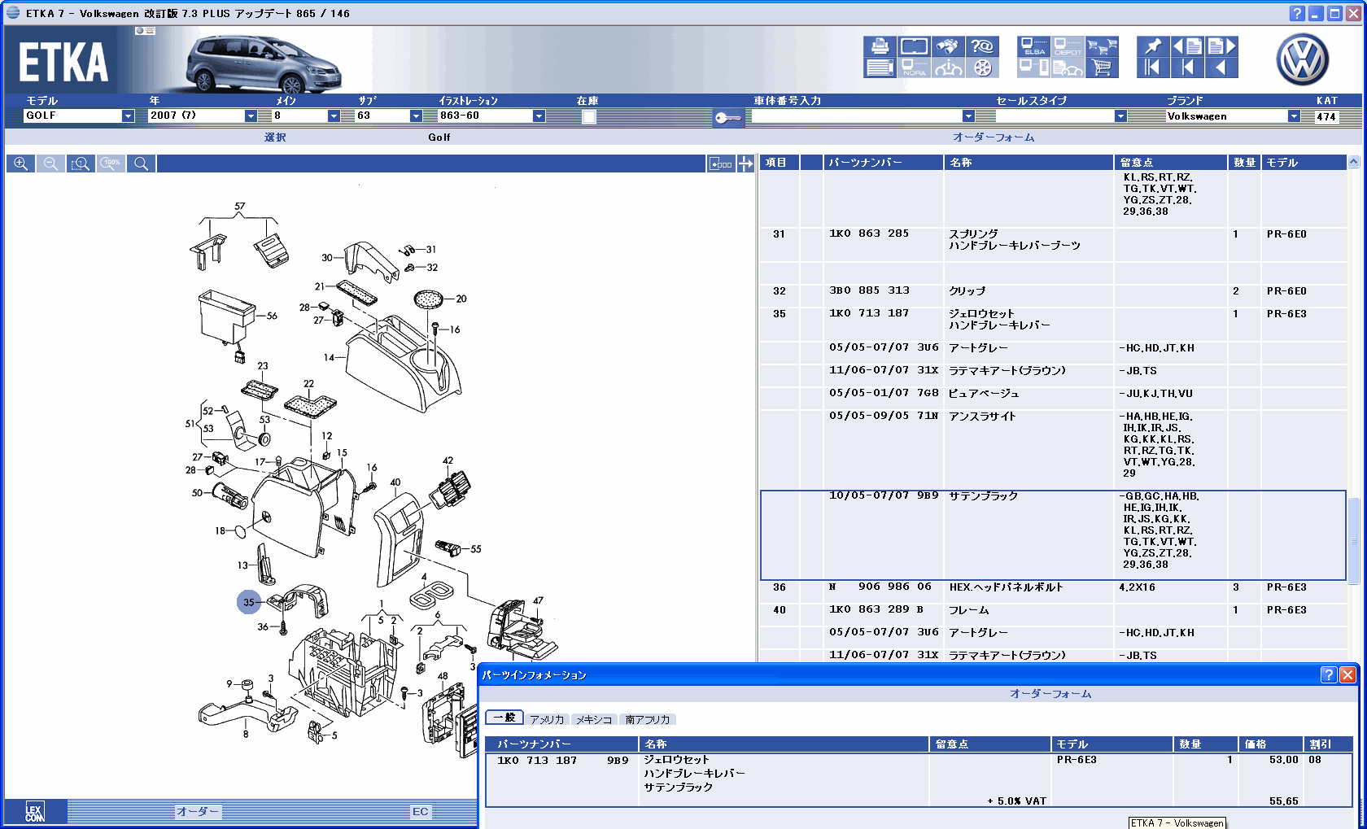This screenshot has width=1367, height=829.
Task: Select the zoom-to-region tool
Action: coord(81,164)
